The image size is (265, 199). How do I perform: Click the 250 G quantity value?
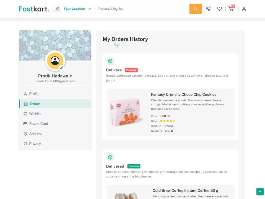tap(169, 131)
